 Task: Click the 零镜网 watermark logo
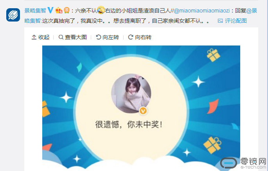[244, 163]
